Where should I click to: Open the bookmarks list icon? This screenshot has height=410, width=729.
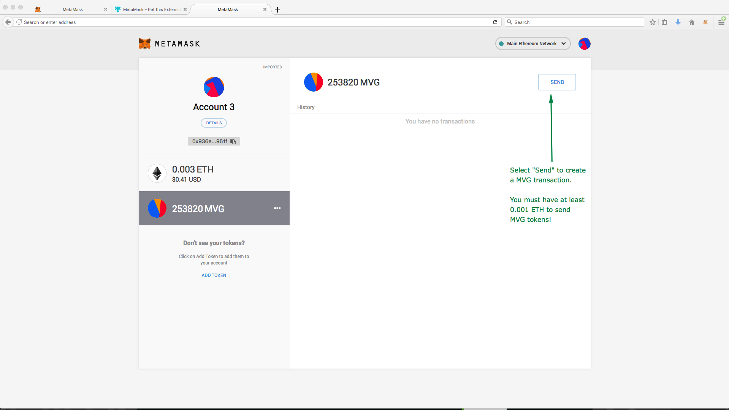coord(664,22)
